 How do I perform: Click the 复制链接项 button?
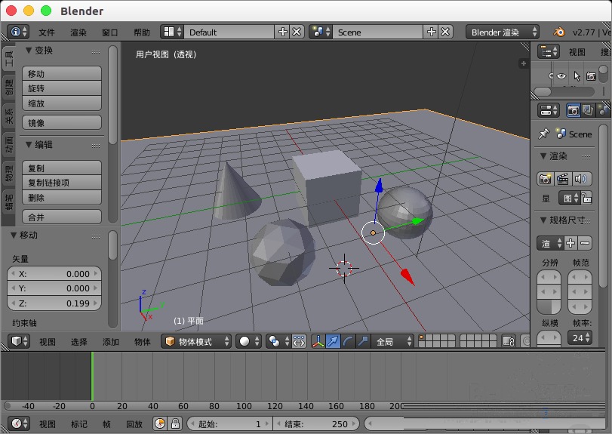(62, 183)
